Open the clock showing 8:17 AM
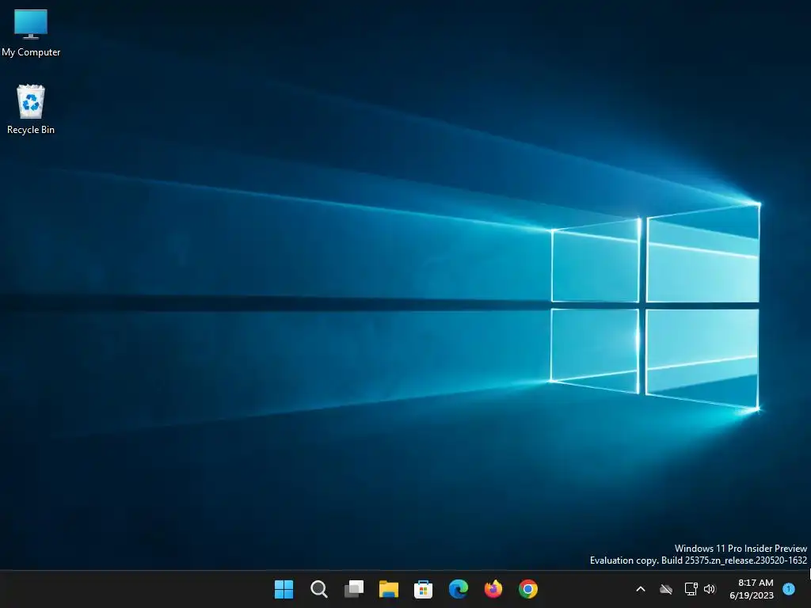The height and width of the screenshot is (608, 811). tap(756, 583)
